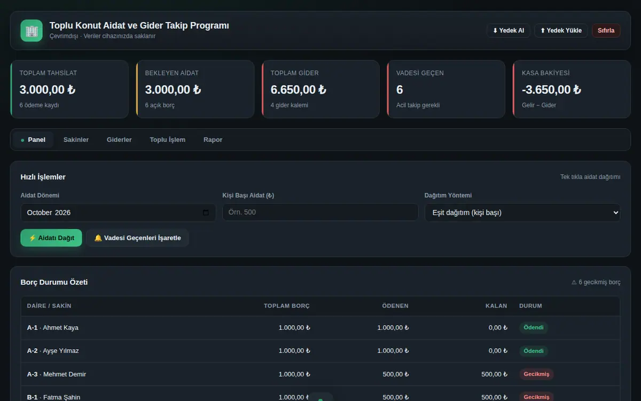The height and width of the screenshot is (401, 641).
Task: Click the Gecikmiş badge for Mehmet Demir
Action: 536,374
